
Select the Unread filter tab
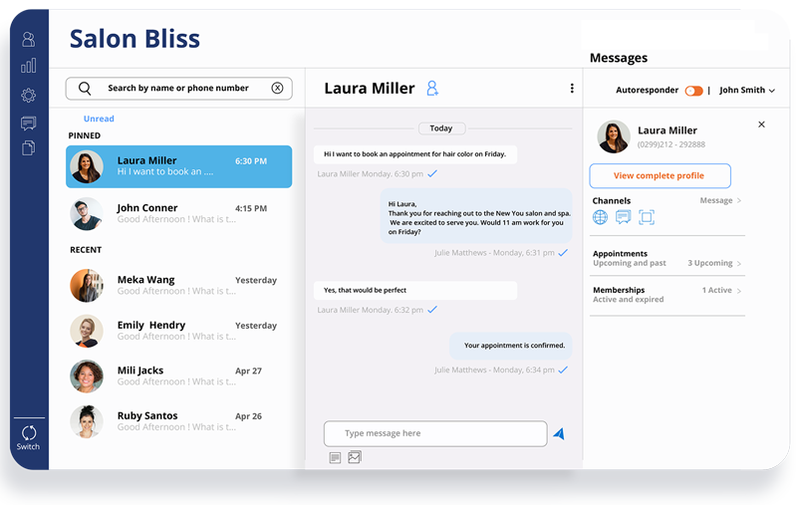99,119
